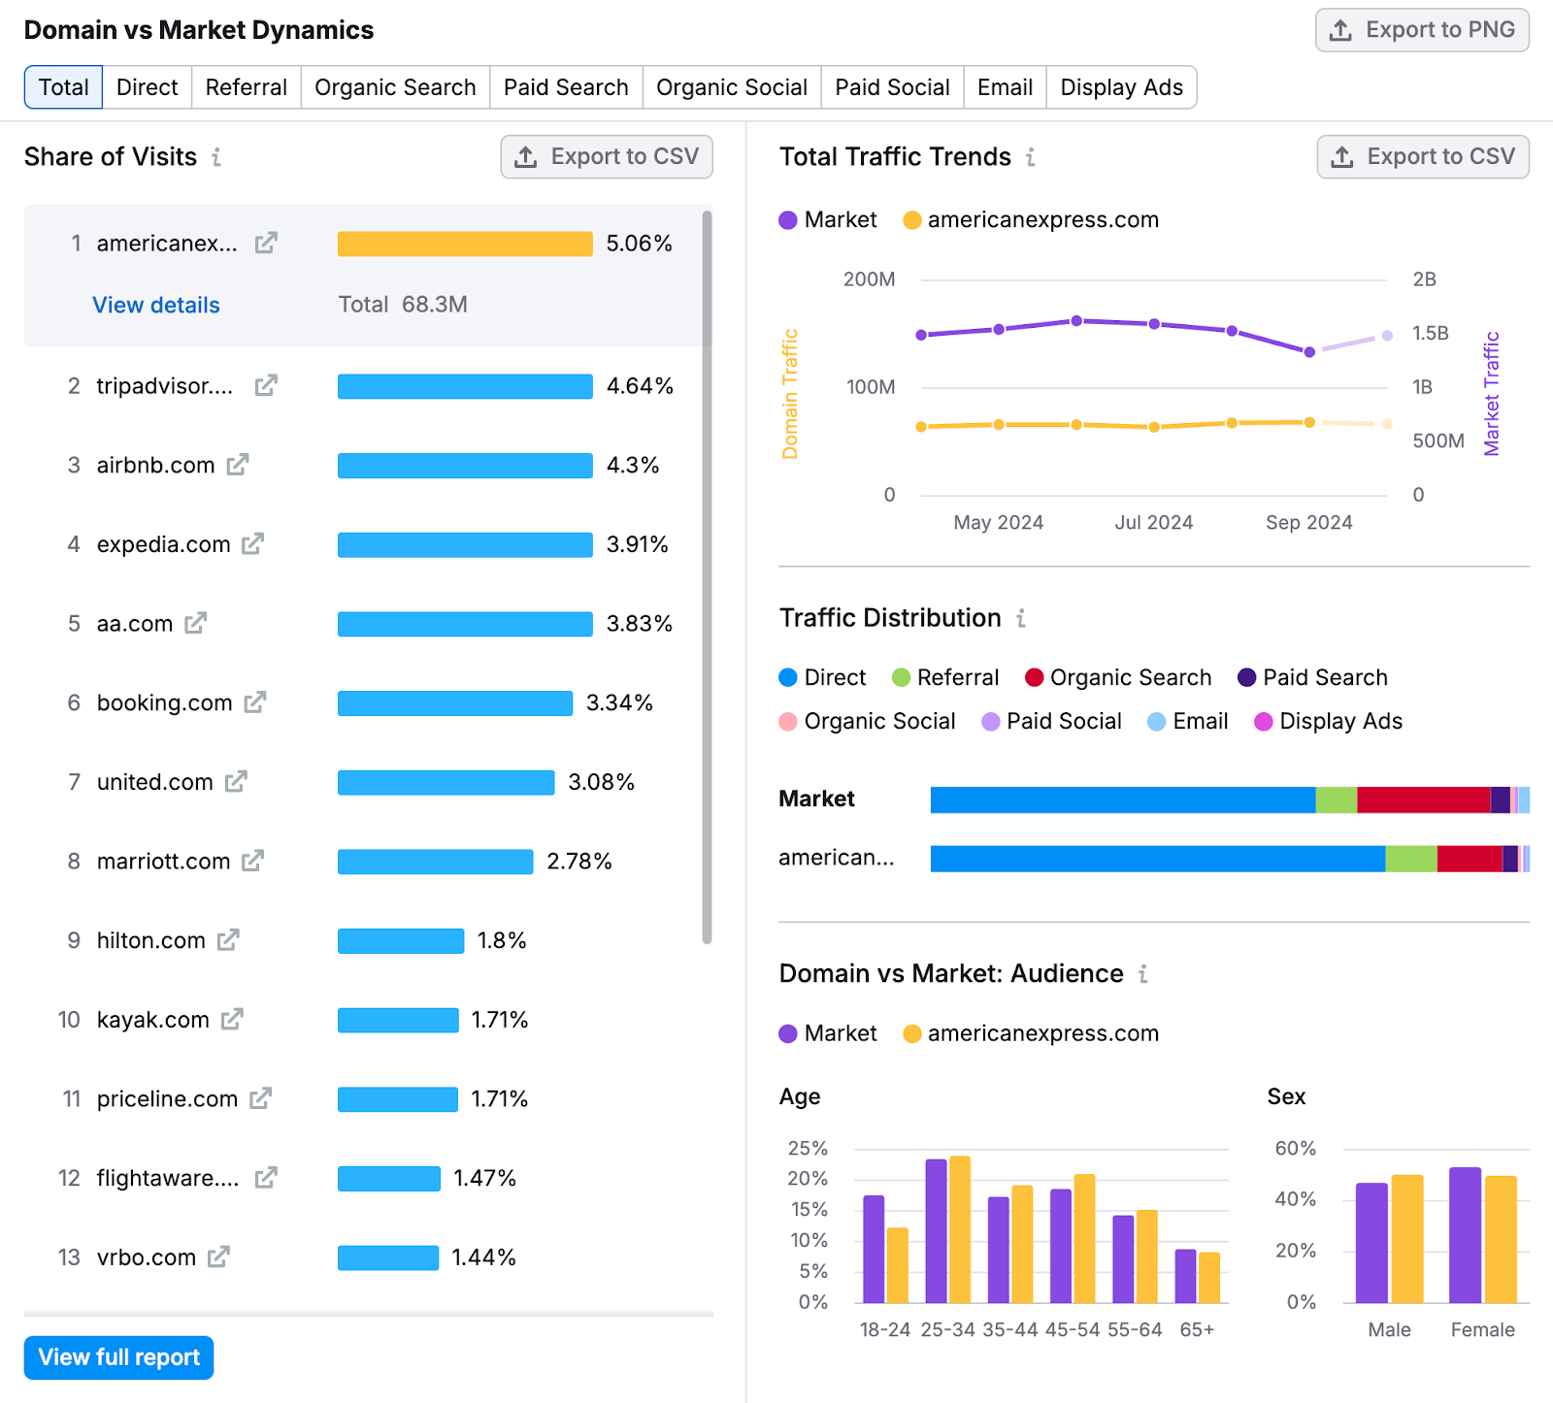Click 25-34 age group market bar
Screen dimensions: 1553x1403
(936, 1230)
